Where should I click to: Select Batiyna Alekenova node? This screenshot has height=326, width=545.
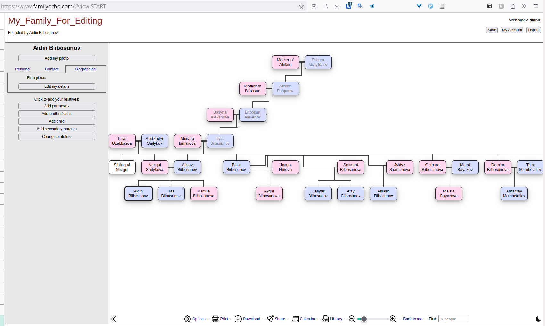point(220,115)
